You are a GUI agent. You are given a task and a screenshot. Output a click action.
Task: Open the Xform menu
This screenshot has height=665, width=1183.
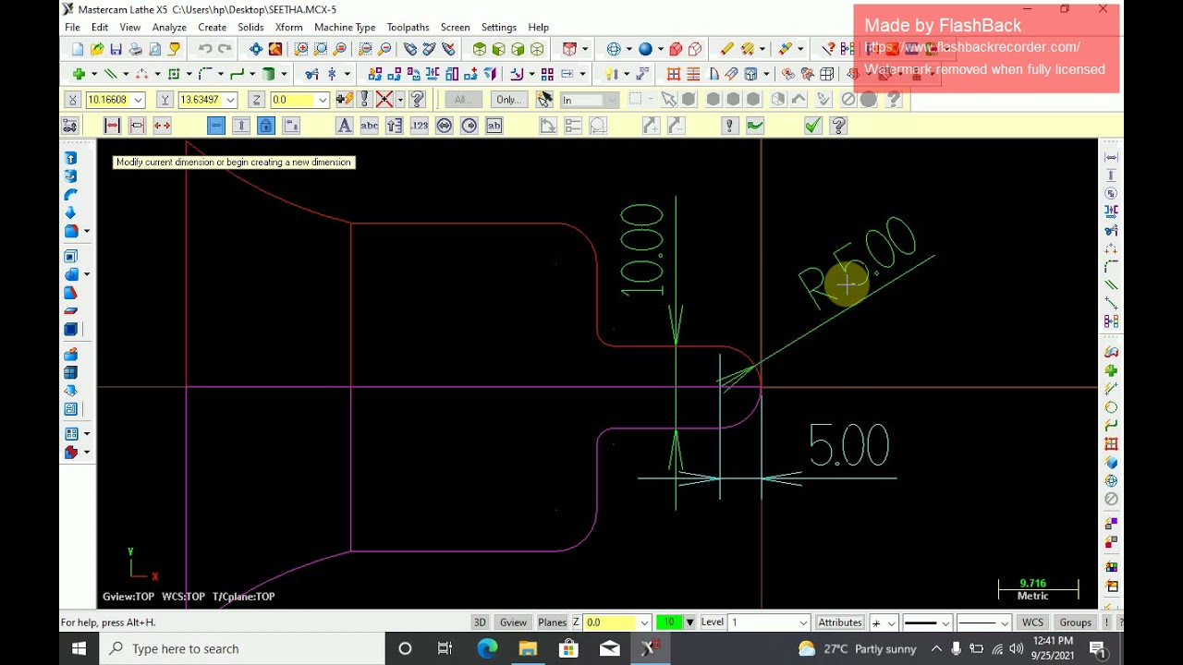(288, 27)
